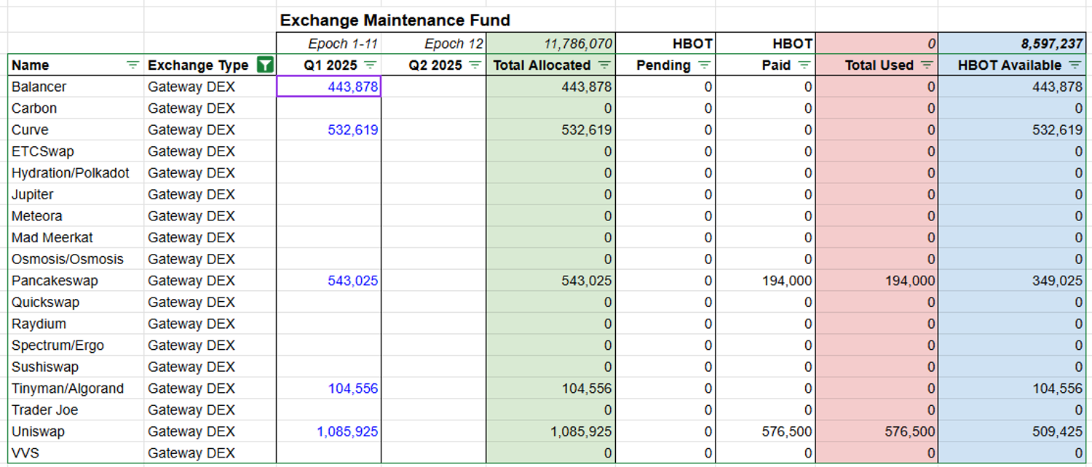
Task: Click the Paid column filter icon
Action: (804, 65)
